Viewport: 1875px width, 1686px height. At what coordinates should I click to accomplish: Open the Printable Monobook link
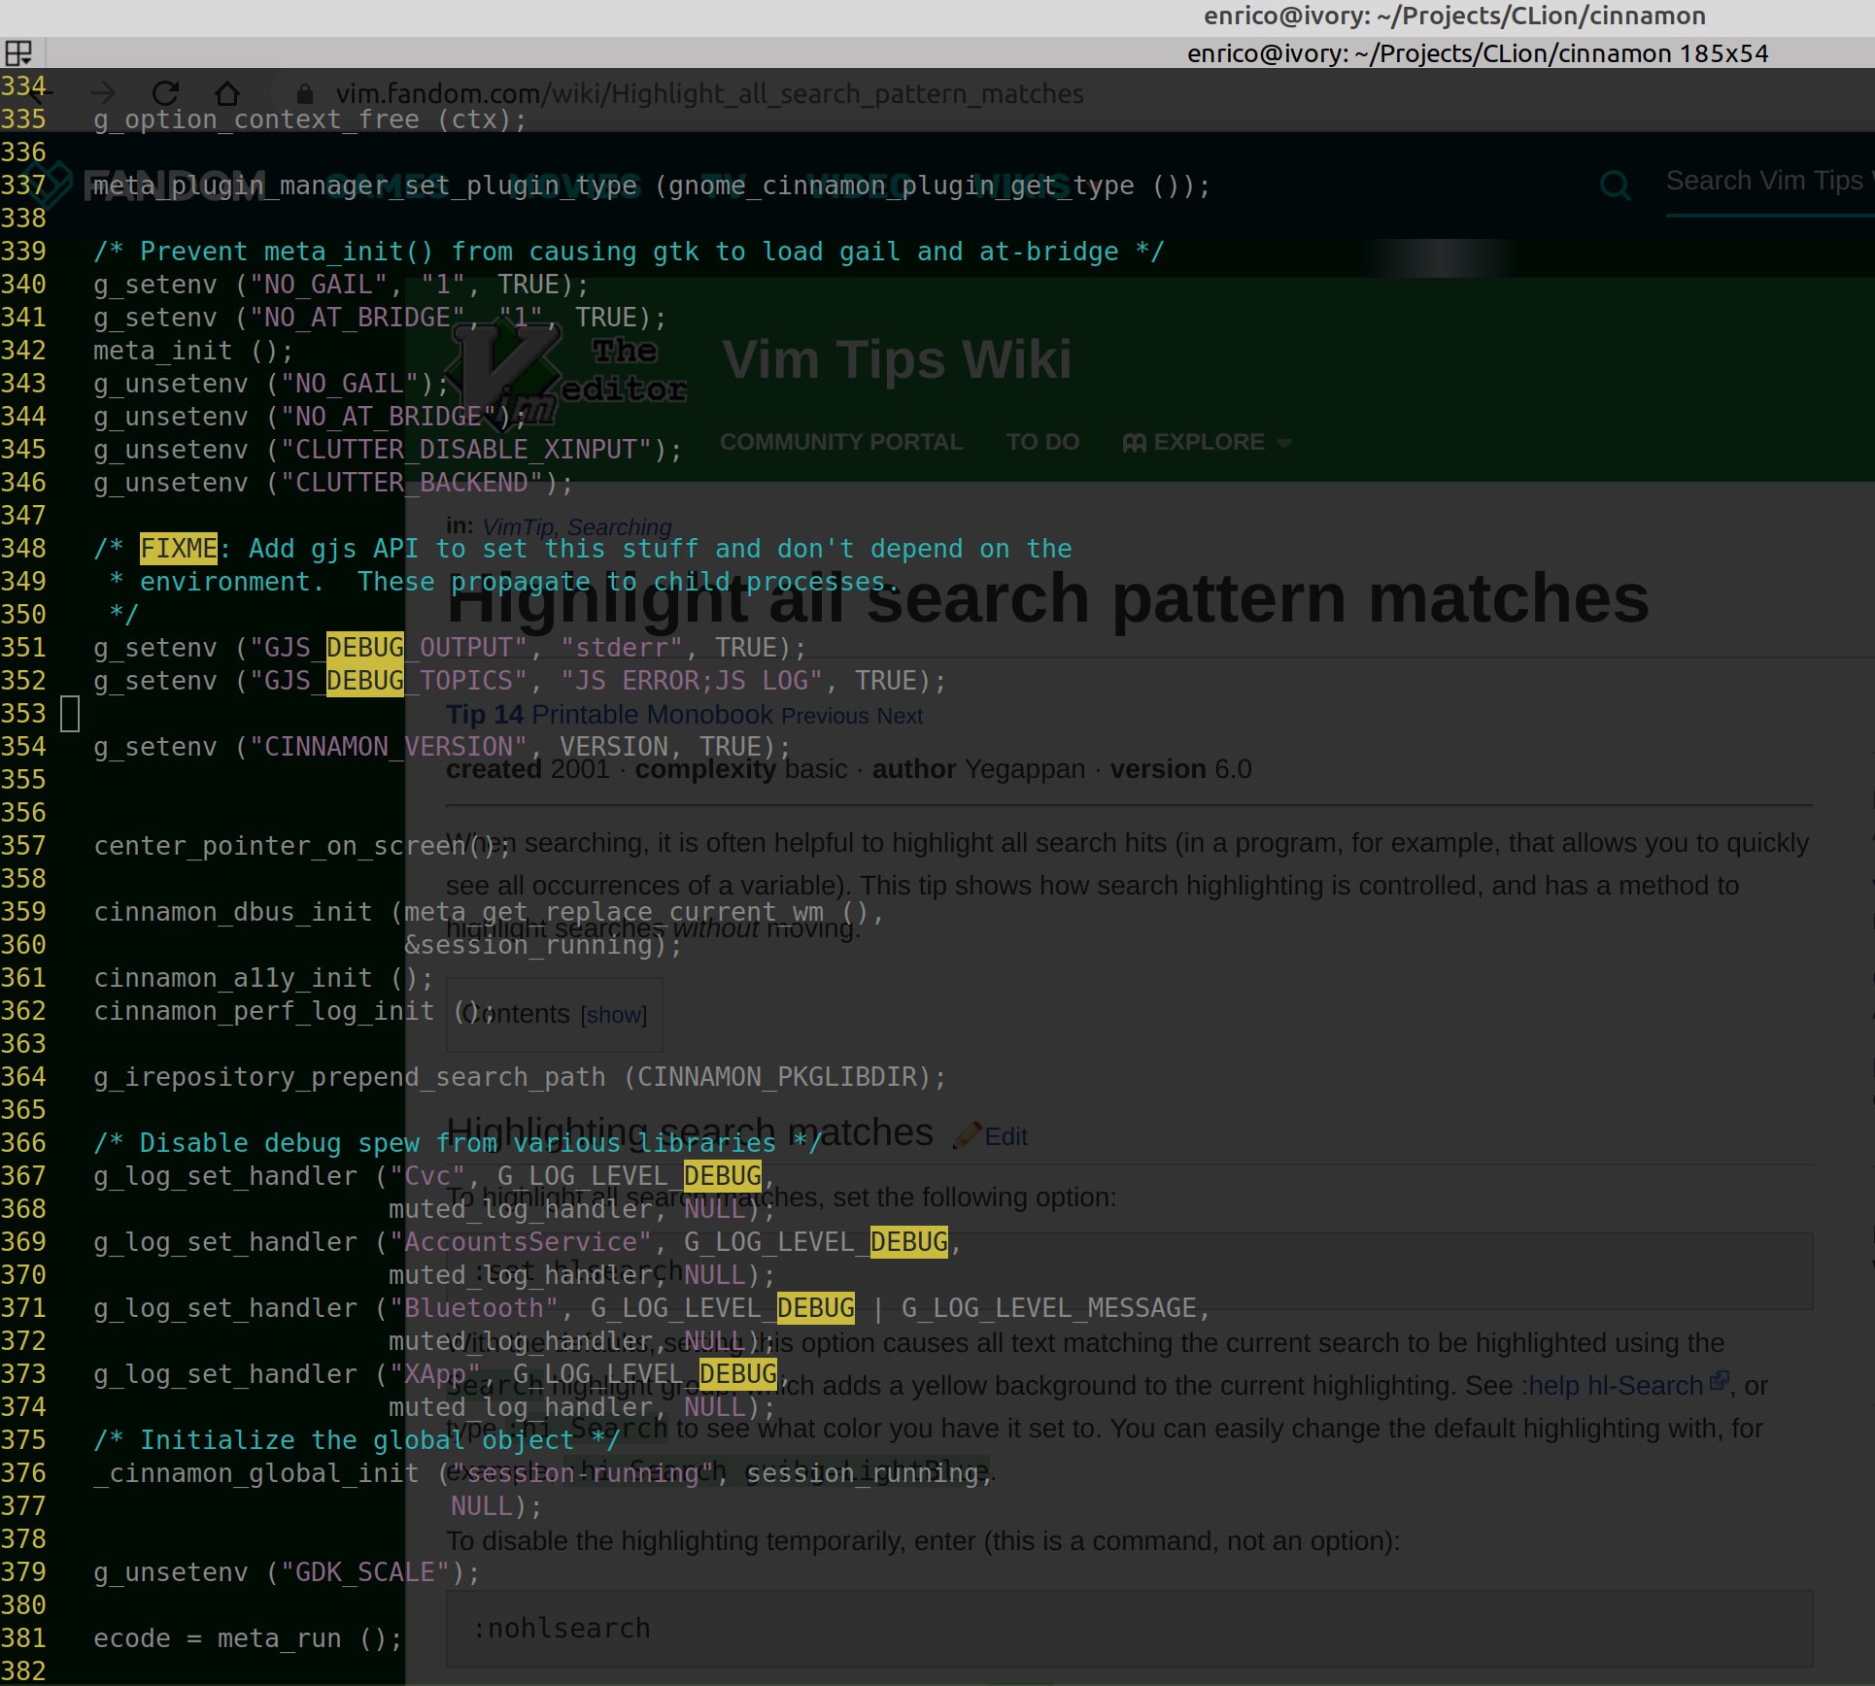[x=652, y=714]
